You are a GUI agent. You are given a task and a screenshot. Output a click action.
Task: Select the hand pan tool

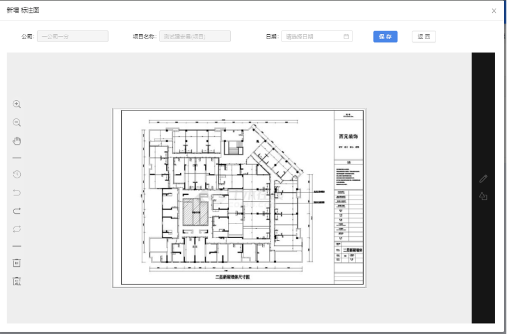tap(17, 141)
